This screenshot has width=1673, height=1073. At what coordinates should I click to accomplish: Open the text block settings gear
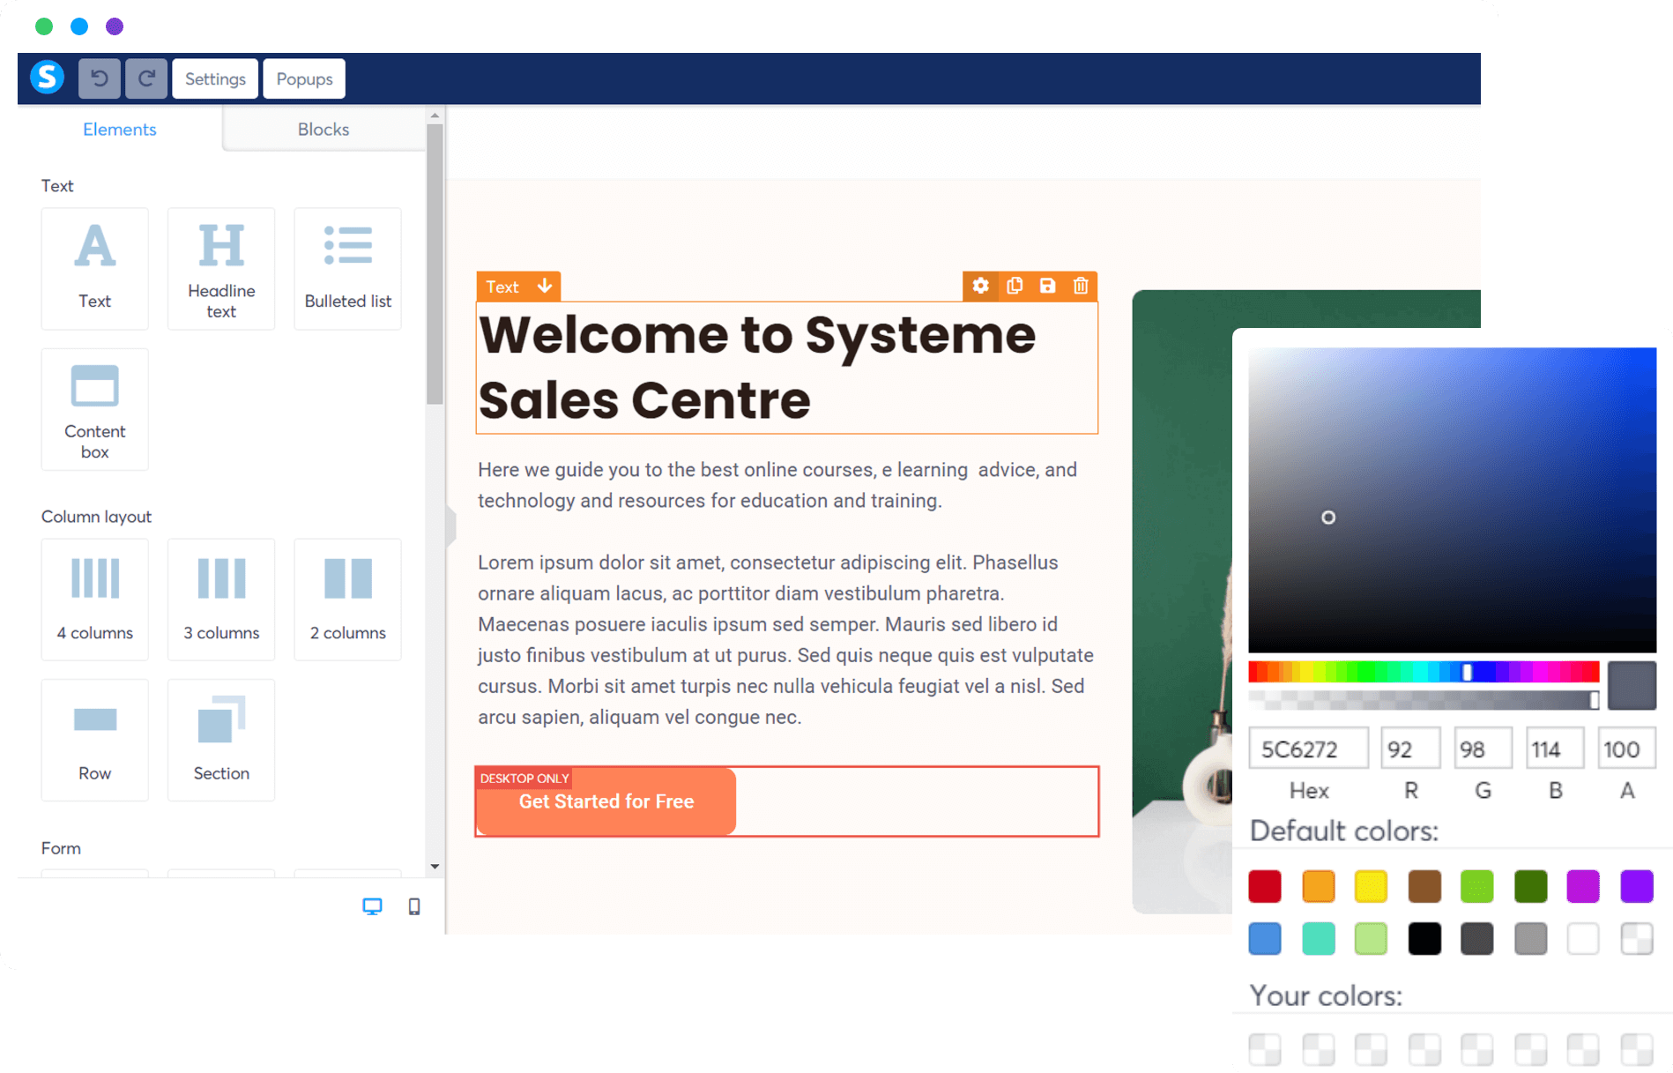click(981, 286)
